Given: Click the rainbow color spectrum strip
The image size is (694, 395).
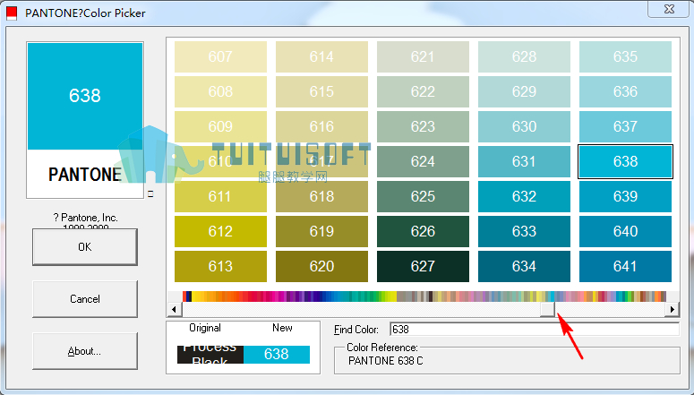Looking at the screenshot, I should [424, 296].
